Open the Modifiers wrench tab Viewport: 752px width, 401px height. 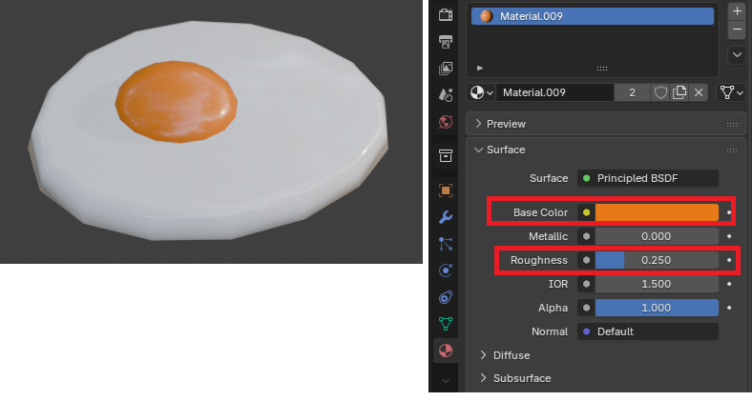446,217
